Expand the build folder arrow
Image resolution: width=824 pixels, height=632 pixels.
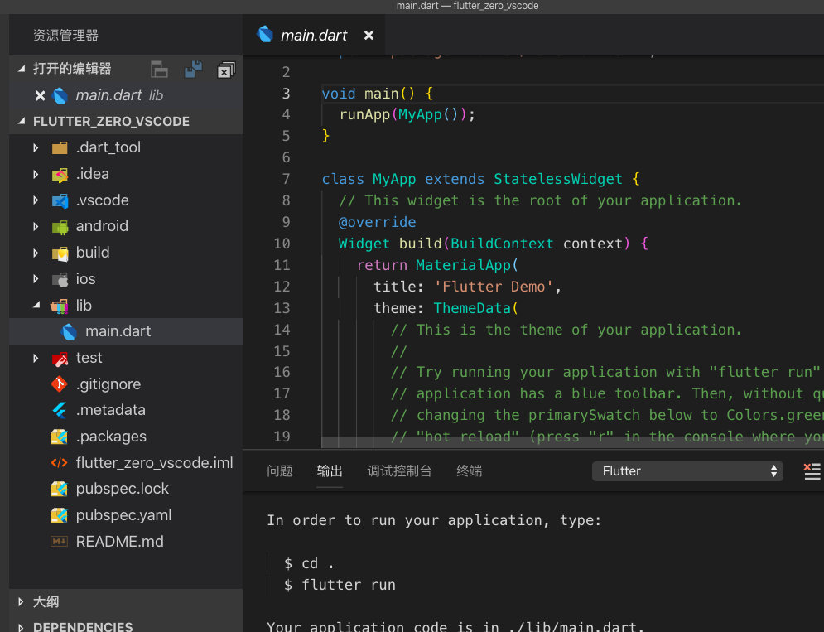coord(36,253)
